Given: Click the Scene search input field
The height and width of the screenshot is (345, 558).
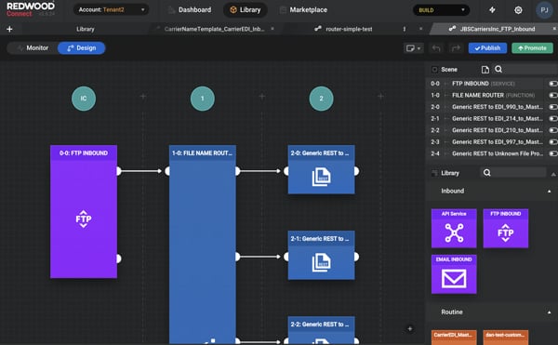Looking at the screenshot, I should (x=530, y=70).
